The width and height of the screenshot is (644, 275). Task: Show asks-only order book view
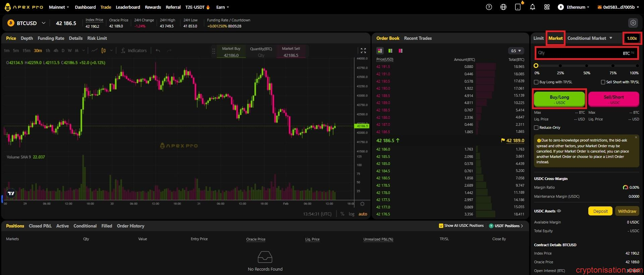(400, 51)
